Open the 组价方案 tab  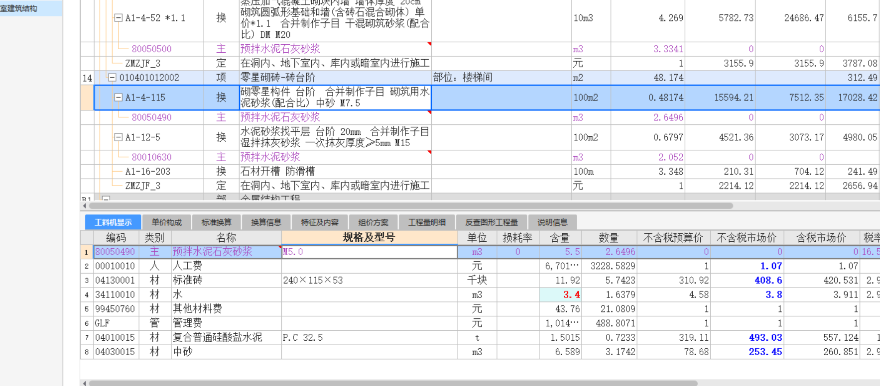374,222
